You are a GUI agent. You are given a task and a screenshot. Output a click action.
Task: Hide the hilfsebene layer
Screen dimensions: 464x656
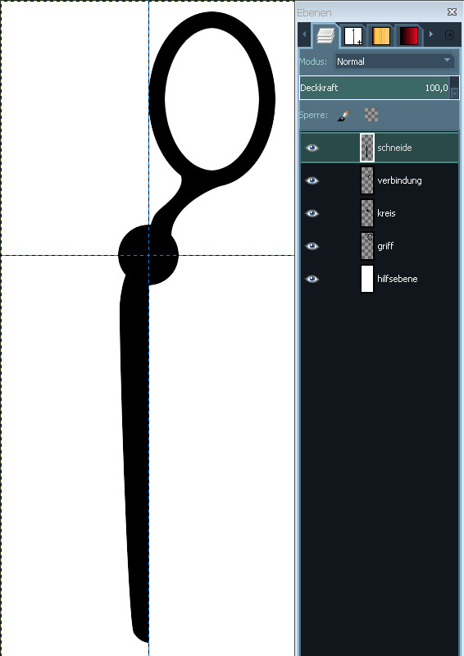(312, 279)
